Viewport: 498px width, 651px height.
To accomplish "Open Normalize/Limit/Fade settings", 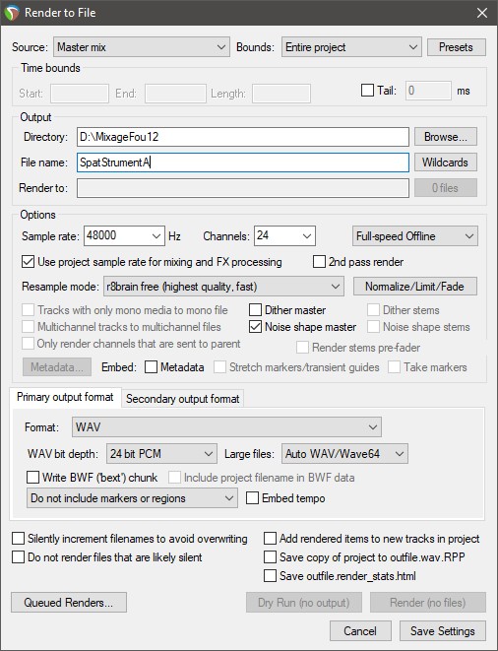I will (x=415, y=287).
